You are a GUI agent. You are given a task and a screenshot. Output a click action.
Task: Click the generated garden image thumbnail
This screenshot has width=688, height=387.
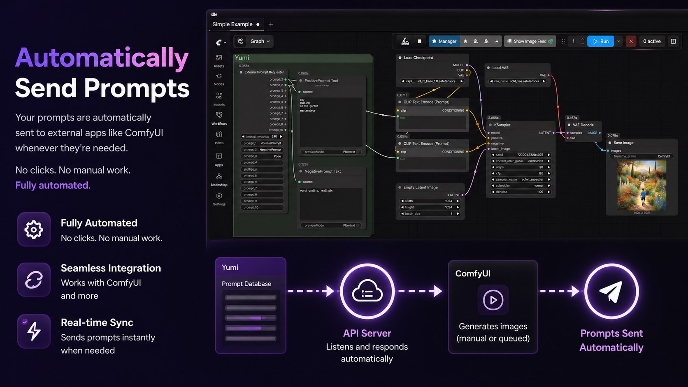642,185
